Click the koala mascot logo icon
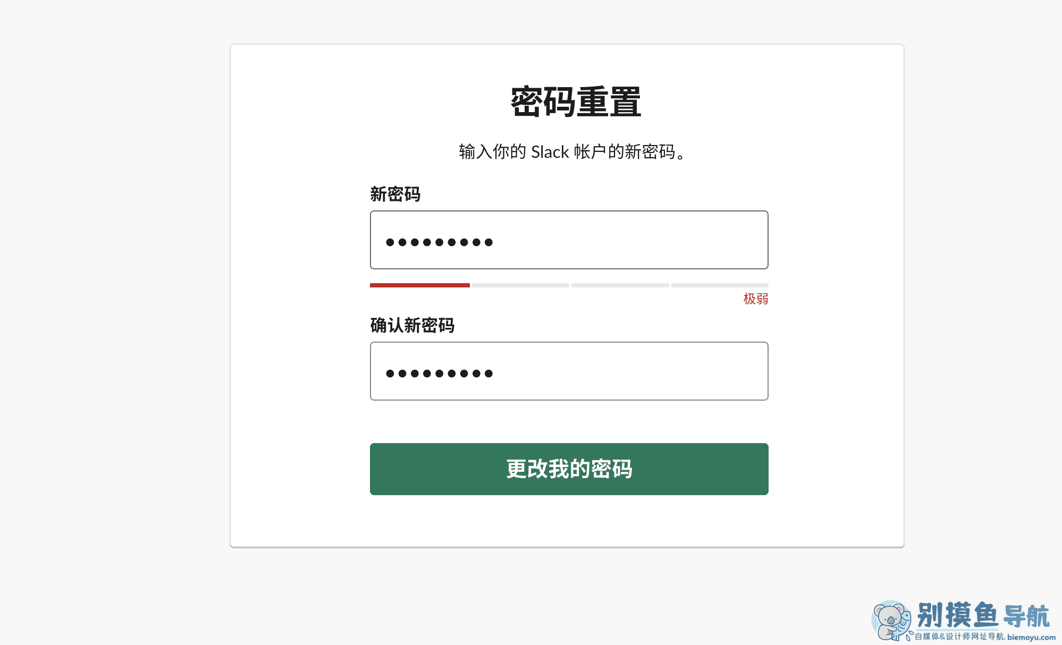Screen dimensions: 1062x645 891,620
